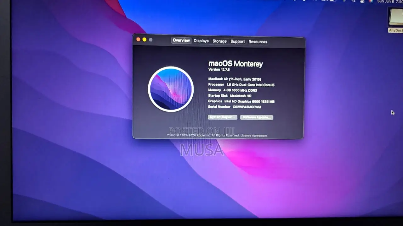Click the System Report button
403x226 pixels.
point(222,117)
